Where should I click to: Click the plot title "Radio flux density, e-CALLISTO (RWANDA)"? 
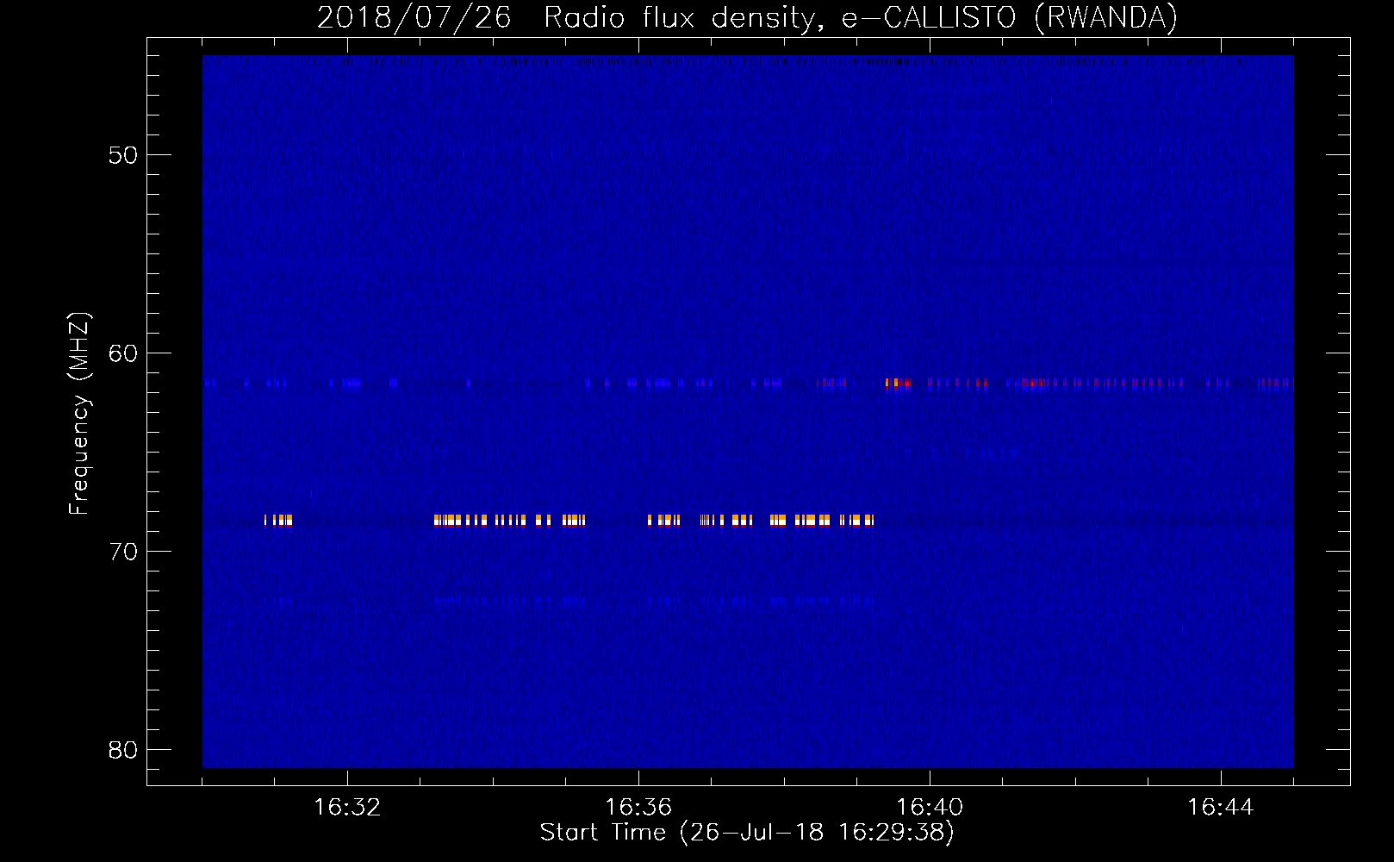pyautogui.click(x=861, y=17)
